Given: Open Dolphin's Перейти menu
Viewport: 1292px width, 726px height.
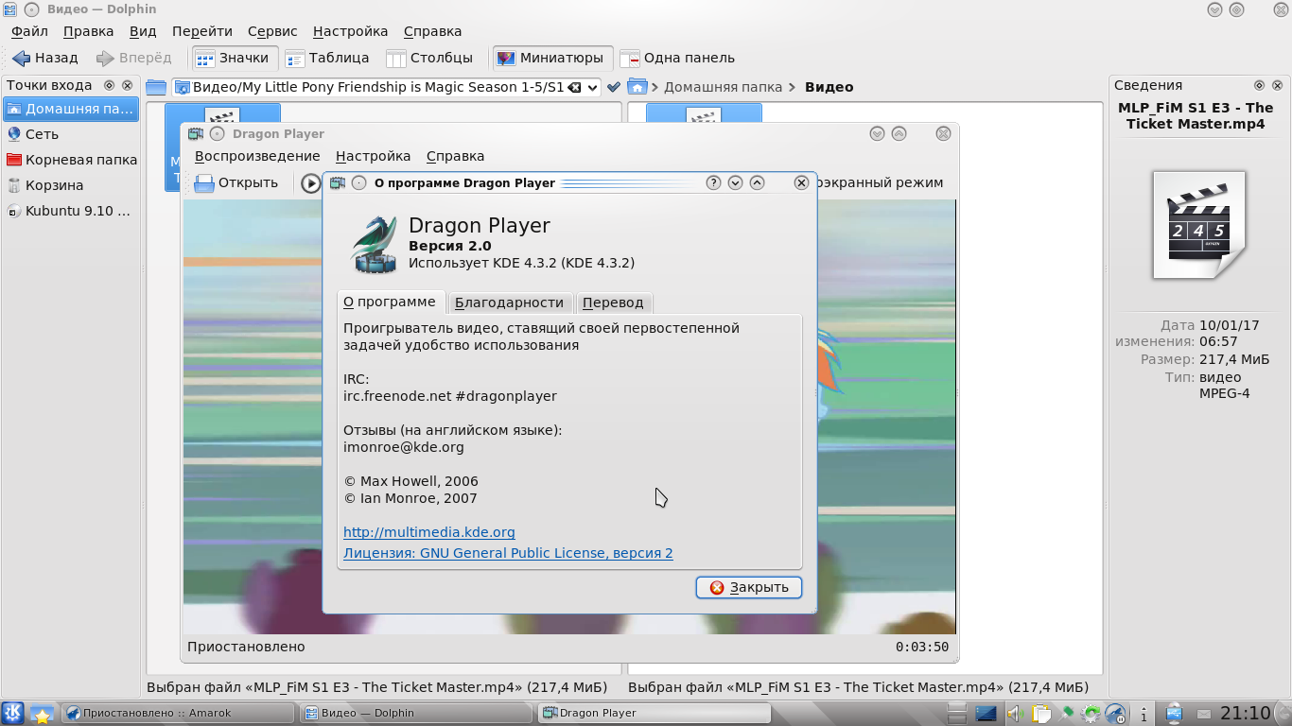Looking at the screenshot, I should 202,31.
